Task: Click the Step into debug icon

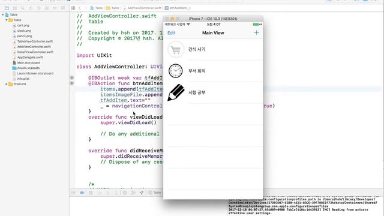Action: pyautogui.click(x=108, y=193)
